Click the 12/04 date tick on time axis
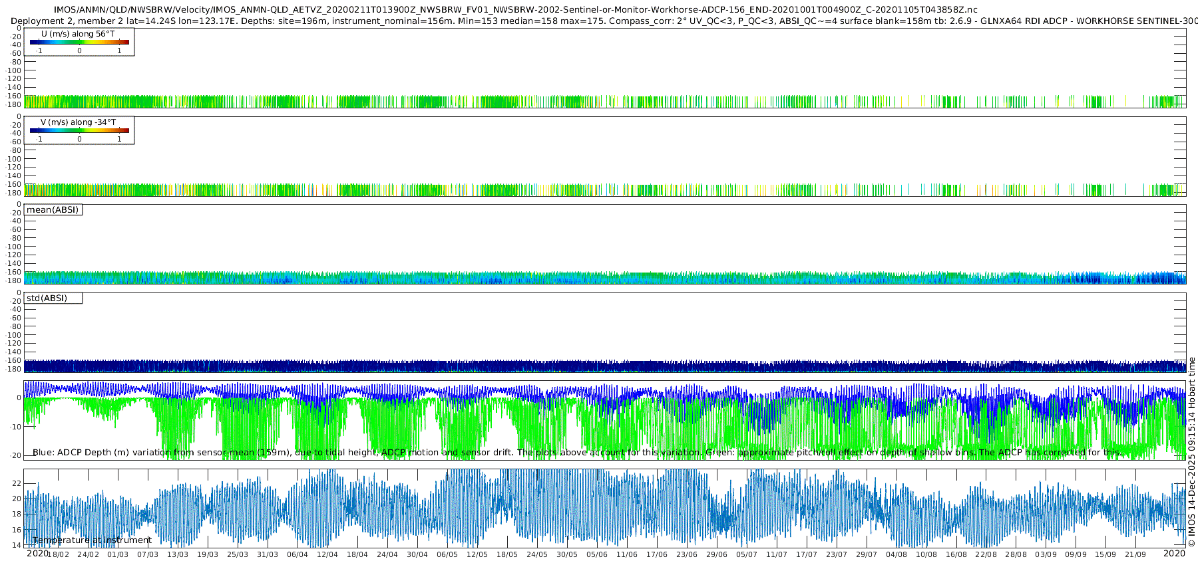The image size is (1198, 565). pyautogui.click(x=327, y=554)
